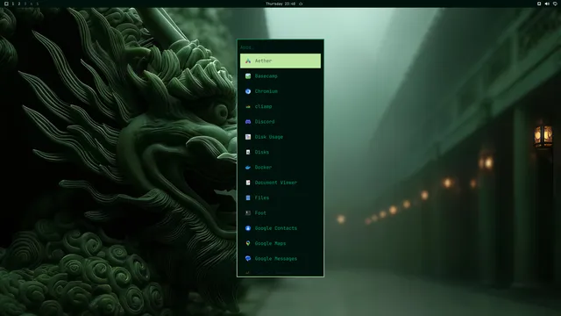Image resolution: width=561 pixels, height=316 pixels.
Task: Open Document Viewer entry
Action: [x=280, y=183]
